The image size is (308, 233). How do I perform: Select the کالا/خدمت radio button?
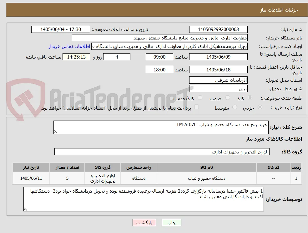200,98
